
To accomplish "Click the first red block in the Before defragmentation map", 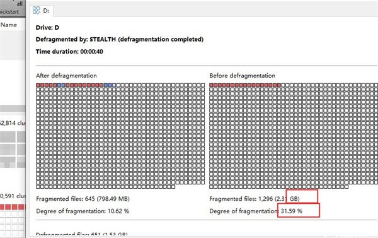I will (211, 85).
